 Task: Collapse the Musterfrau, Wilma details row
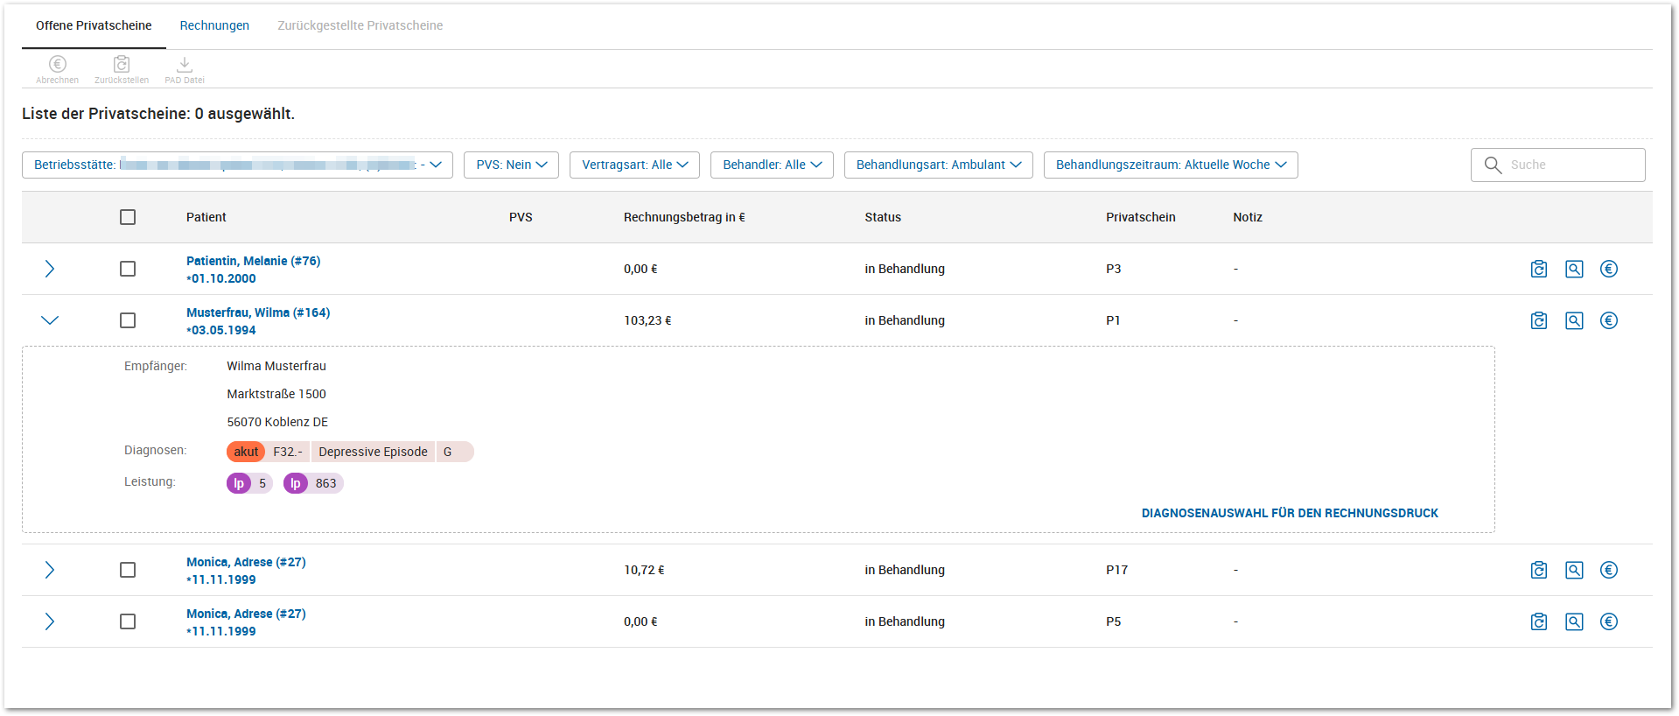[x=50, y=320]
